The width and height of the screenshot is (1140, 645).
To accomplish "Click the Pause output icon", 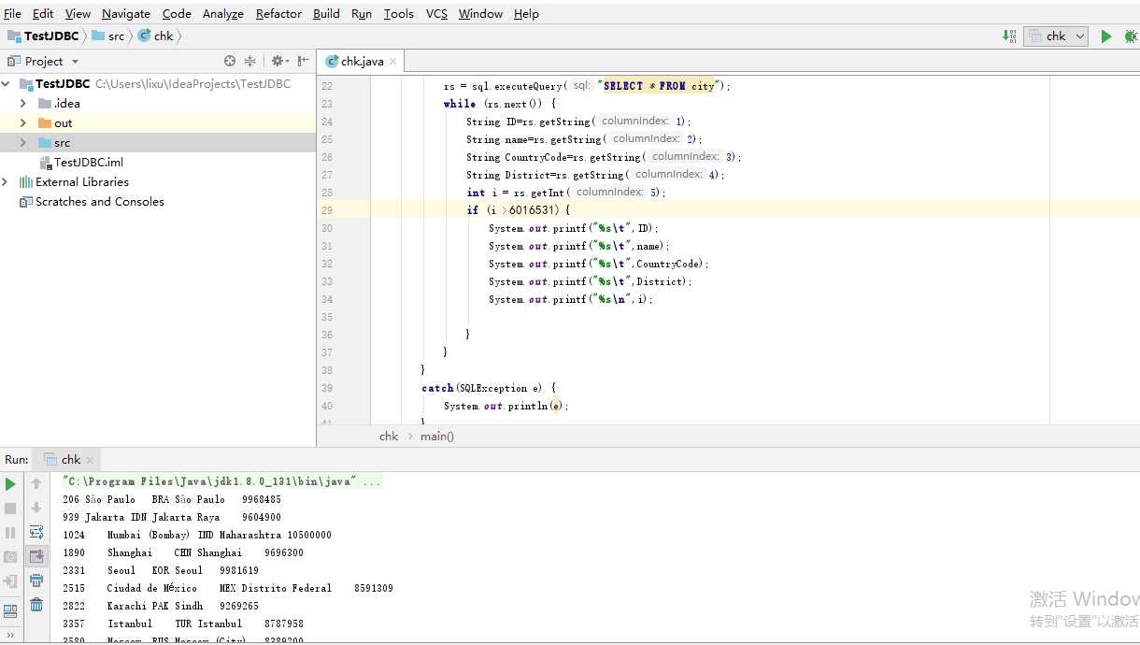I will [x=10, y=533].
